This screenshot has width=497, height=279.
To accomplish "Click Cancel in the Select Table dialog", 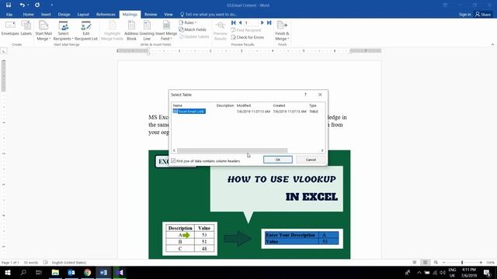I will tap(311, 160).
